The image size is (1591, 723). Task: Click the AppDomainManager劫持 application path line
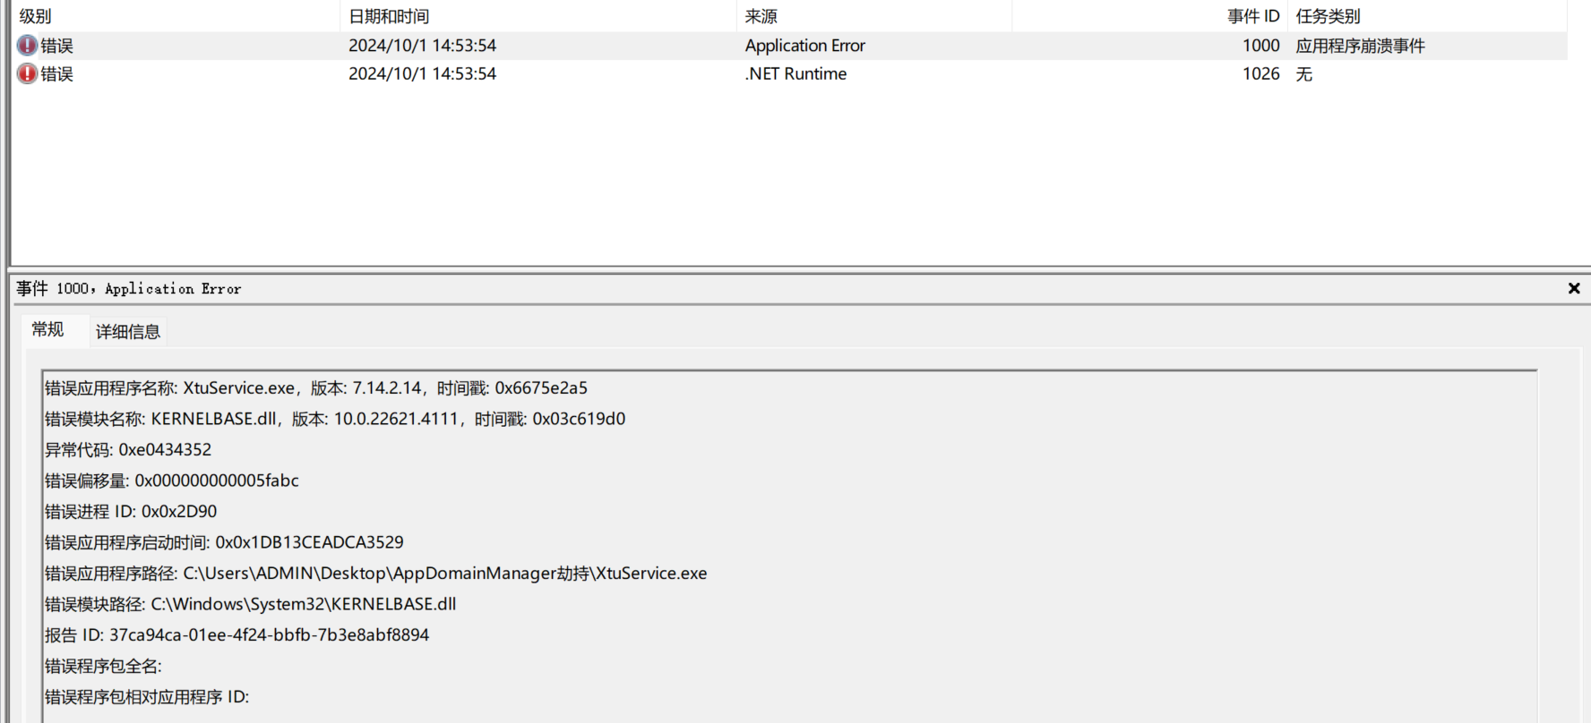click(x=376, y=574)
